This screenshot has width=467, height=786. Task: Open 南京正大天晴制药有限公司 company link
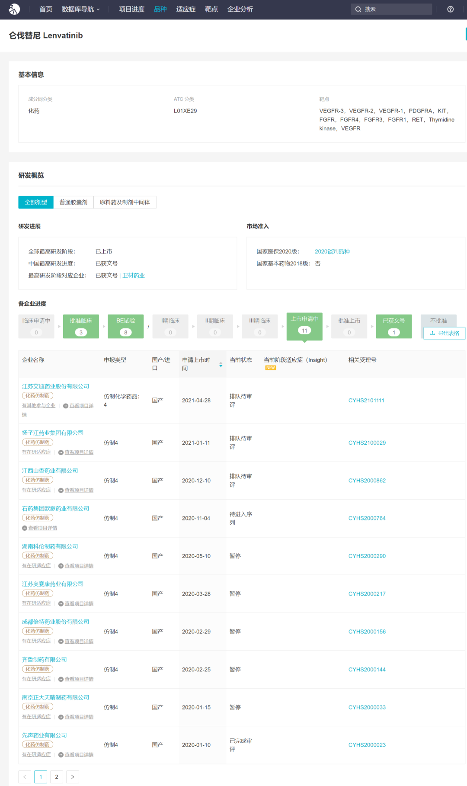click(x=56, y=698)
